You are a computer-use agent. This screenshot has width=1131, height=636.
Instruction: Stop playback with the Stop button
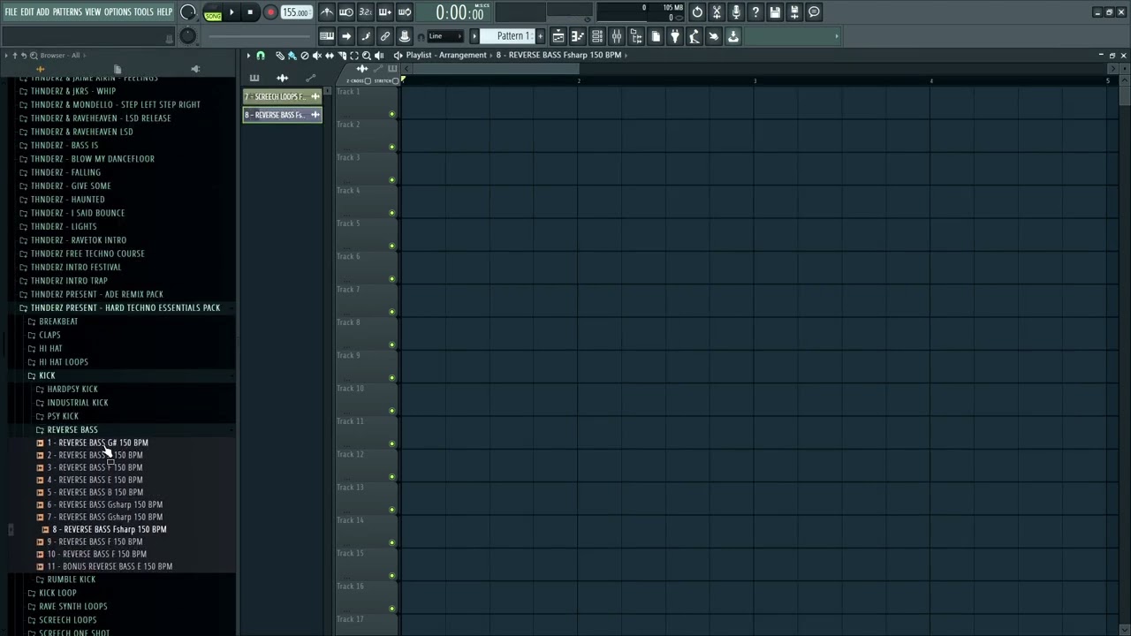(251, 12)
